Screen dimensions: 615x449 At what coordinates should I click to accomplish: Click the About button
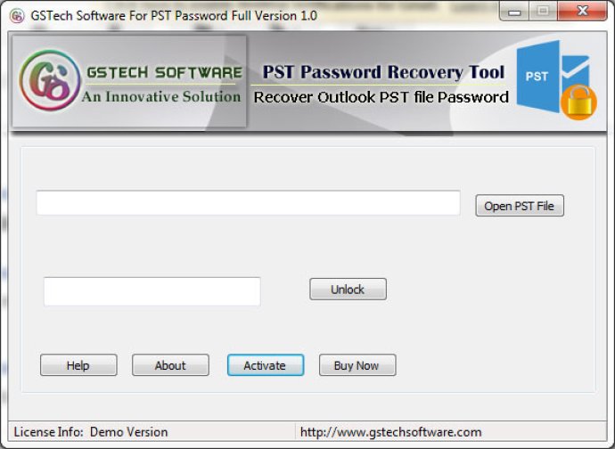tap(170, 365)
